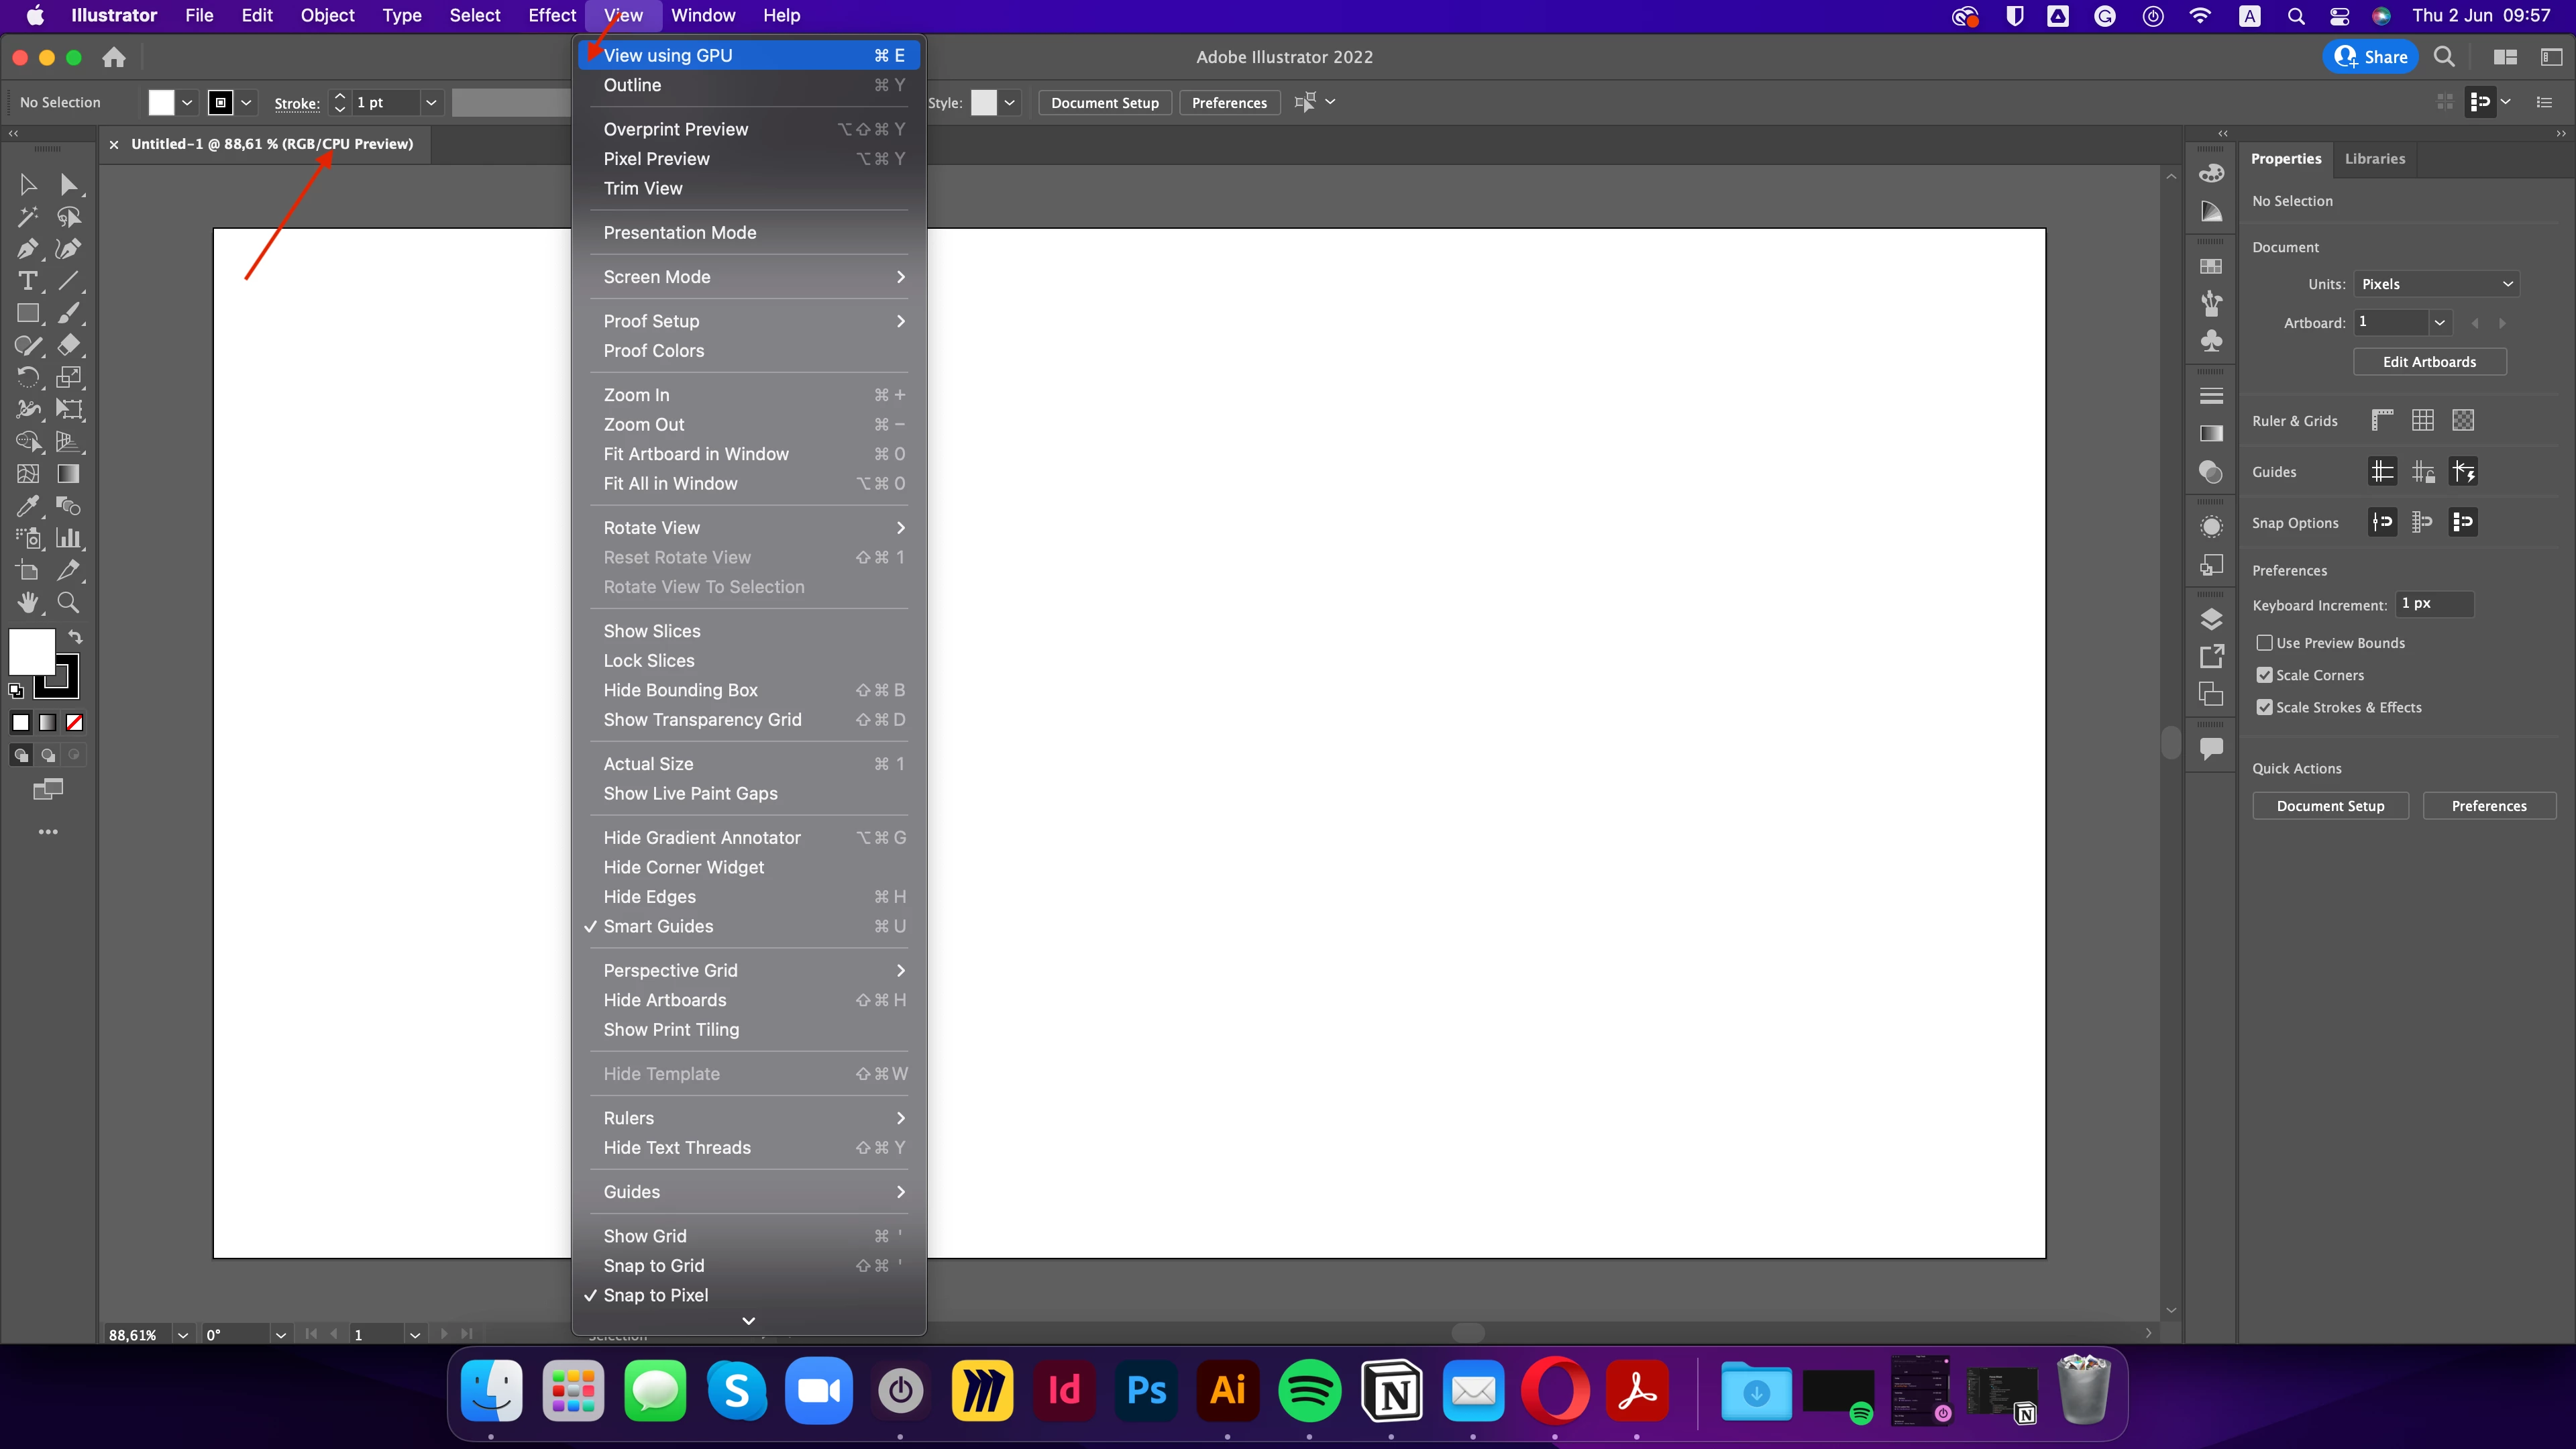Viewport: 2576px width, 1449px height.
Task: Select the Type tool
Action: coord(27,281)
